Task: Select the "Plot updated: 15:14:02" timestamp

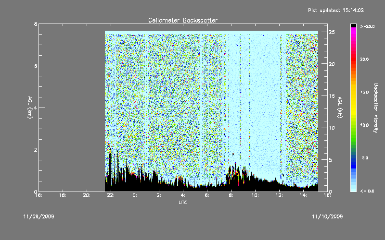Action: pos(336,10)
